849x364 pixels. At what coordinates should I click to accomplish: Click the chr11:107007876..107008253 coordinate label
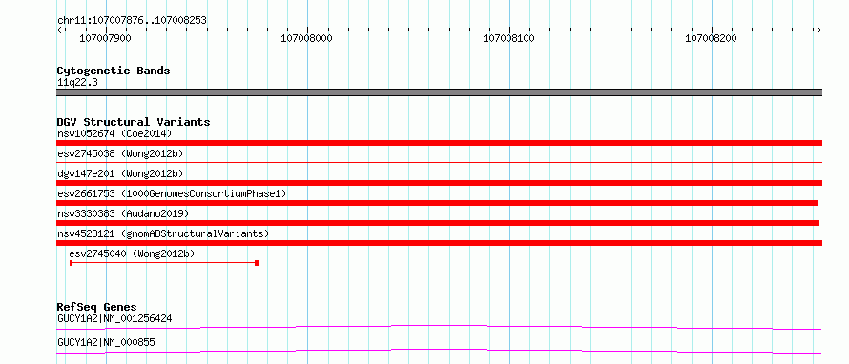point(132,20)
